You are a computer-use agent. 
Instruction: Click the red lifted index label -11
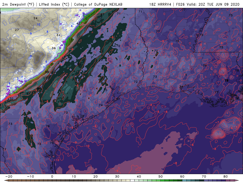pos(15,135)
